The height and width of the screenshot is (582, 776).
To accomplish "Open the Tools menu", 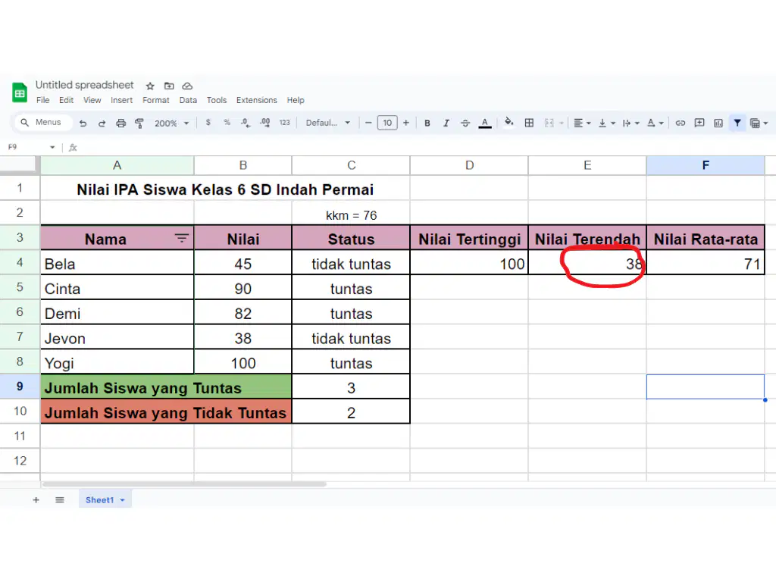I will click(217, 100).
